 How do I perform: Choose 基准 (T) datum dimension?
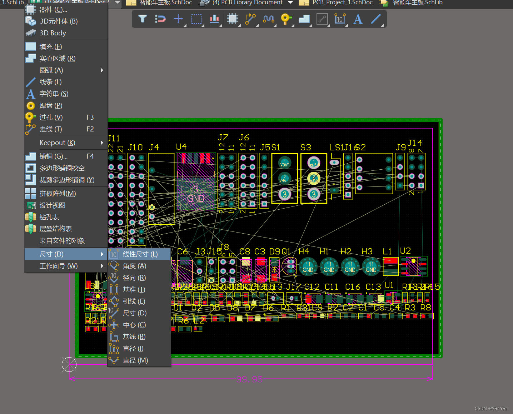pyautogui.click(x=139, y=289)
